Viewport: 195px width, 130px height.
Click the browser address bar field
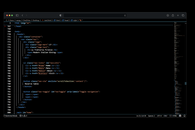tap(94, 15)
